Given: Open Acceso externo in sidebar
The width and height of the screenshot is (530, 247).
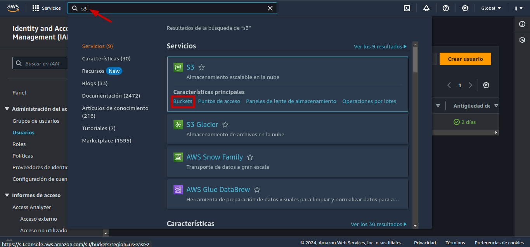Looking at the screenshot, I should 38,219.
